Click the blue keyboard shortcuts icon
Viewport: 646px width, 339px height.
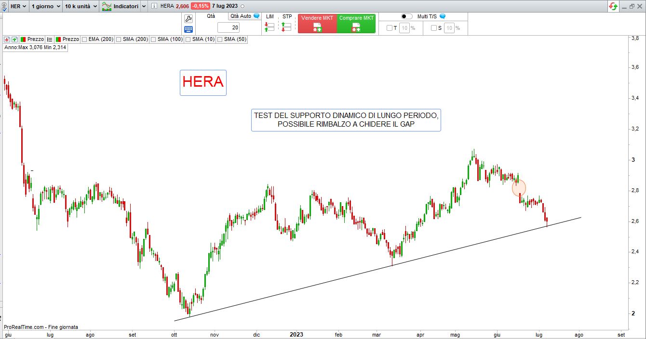pyautogui.click(x=188, y=29)
